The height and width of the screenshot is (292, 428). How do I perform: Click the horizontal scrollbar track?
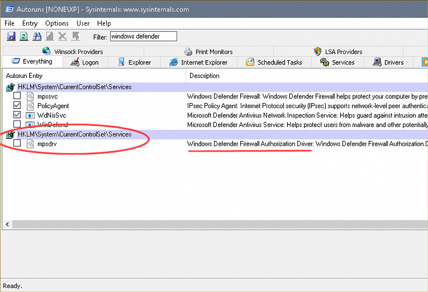pyautogui.click(x=220, y=224)
